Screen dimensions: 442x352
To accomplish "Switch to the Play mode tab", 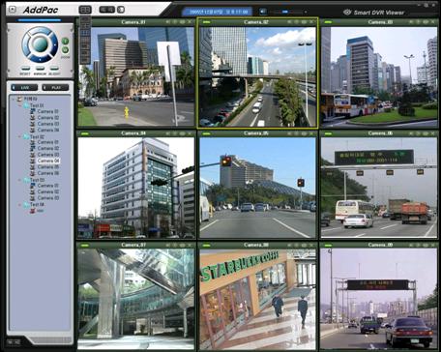I will [55, 87].
